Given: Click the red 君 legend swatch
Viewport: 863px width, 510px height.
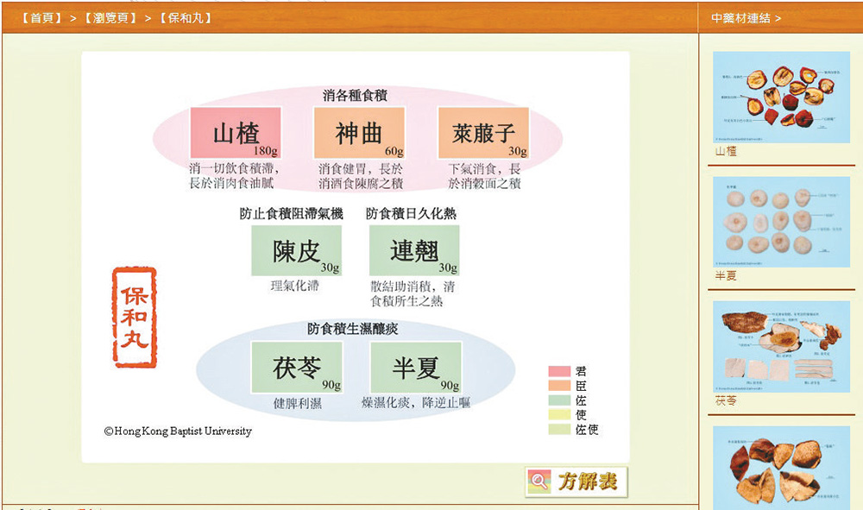Looking at the screenshot, I should coord(559,371).
